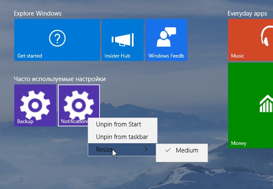Open the Money tile
This screenshot has width=273, height=189.
click(250, 105)
